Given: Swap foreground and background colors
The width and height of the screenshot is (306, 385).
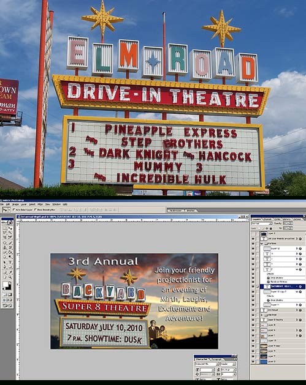Looking at the screenshot, I should tap(10, 282).
